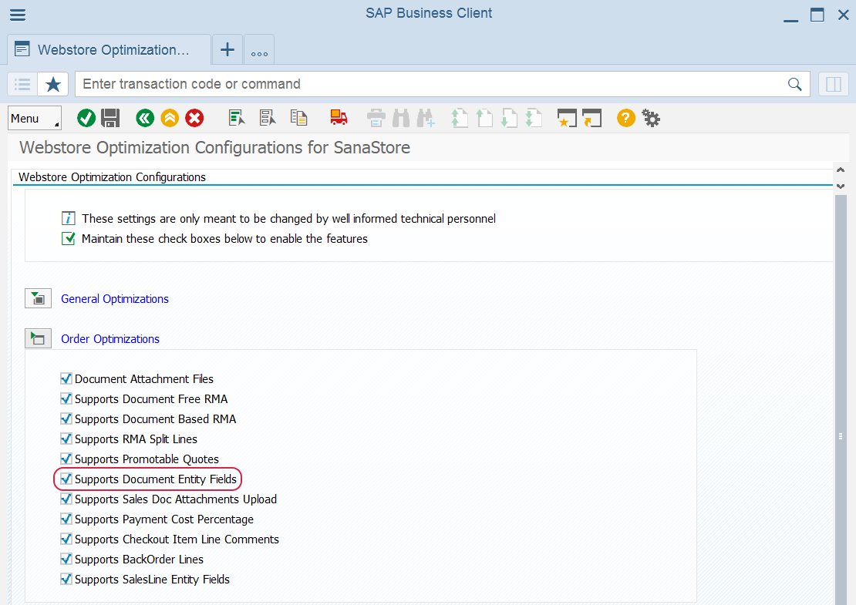Open Help with the question mark icon
Screen dimensions: 856x605
(x=626, y=118)
